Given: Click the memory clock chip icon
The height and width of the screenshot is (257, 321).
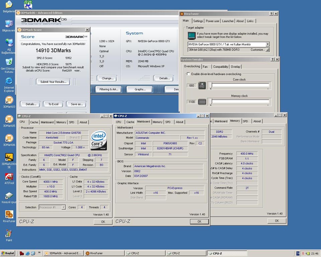Looking at the screenshot, I should point(202,102).
